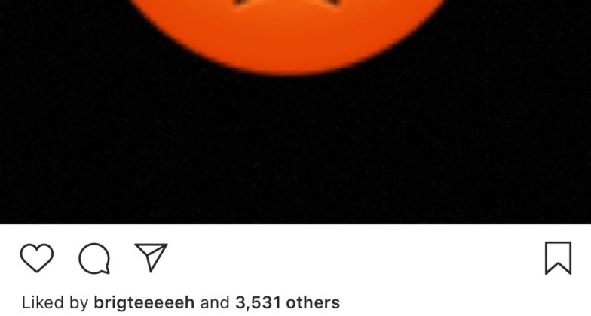
Task: Like the post with the heart icon
Action: point(36,257)
